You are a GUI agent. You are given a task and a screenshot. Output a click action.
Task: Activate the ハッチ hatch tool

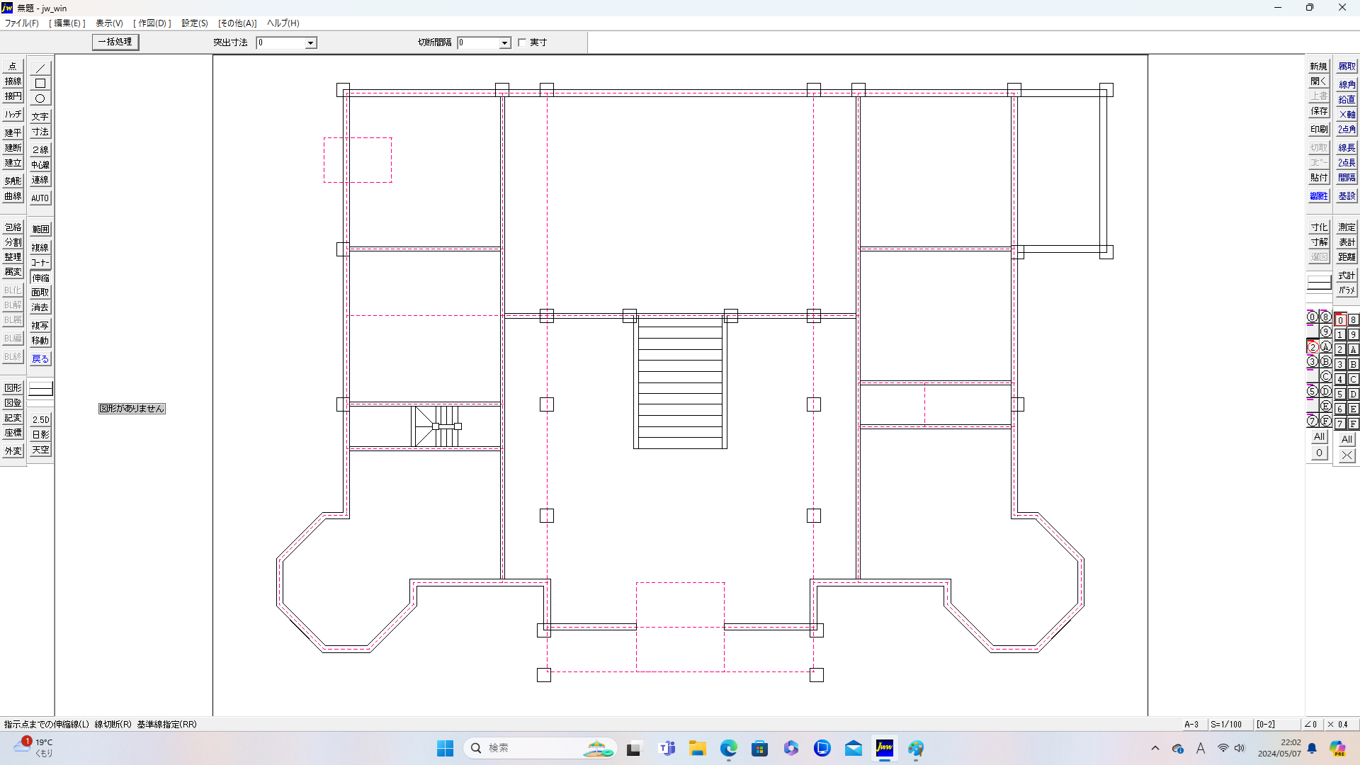[x=13, y=114]
